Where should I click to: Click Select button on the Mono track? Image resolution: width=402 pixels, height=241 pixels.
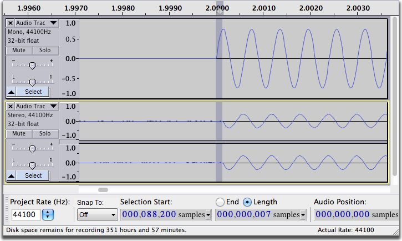tap(33, 92)
